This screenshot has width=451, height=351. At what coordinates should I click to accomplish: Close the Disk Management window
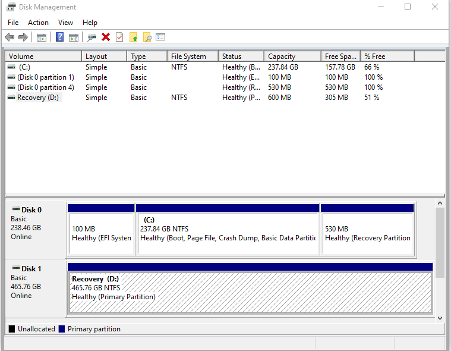tap(434, 7)
